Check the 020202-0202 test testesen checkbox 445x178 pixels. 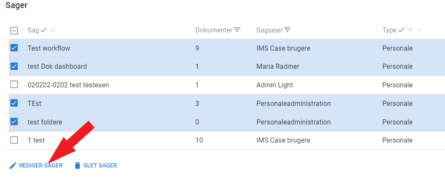click(14, 85)
